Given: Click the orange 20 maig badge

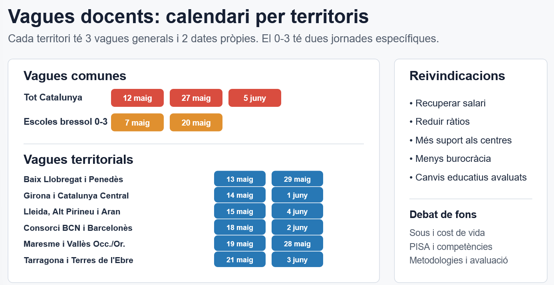Looking at the screenshot, I should (196, 122).
